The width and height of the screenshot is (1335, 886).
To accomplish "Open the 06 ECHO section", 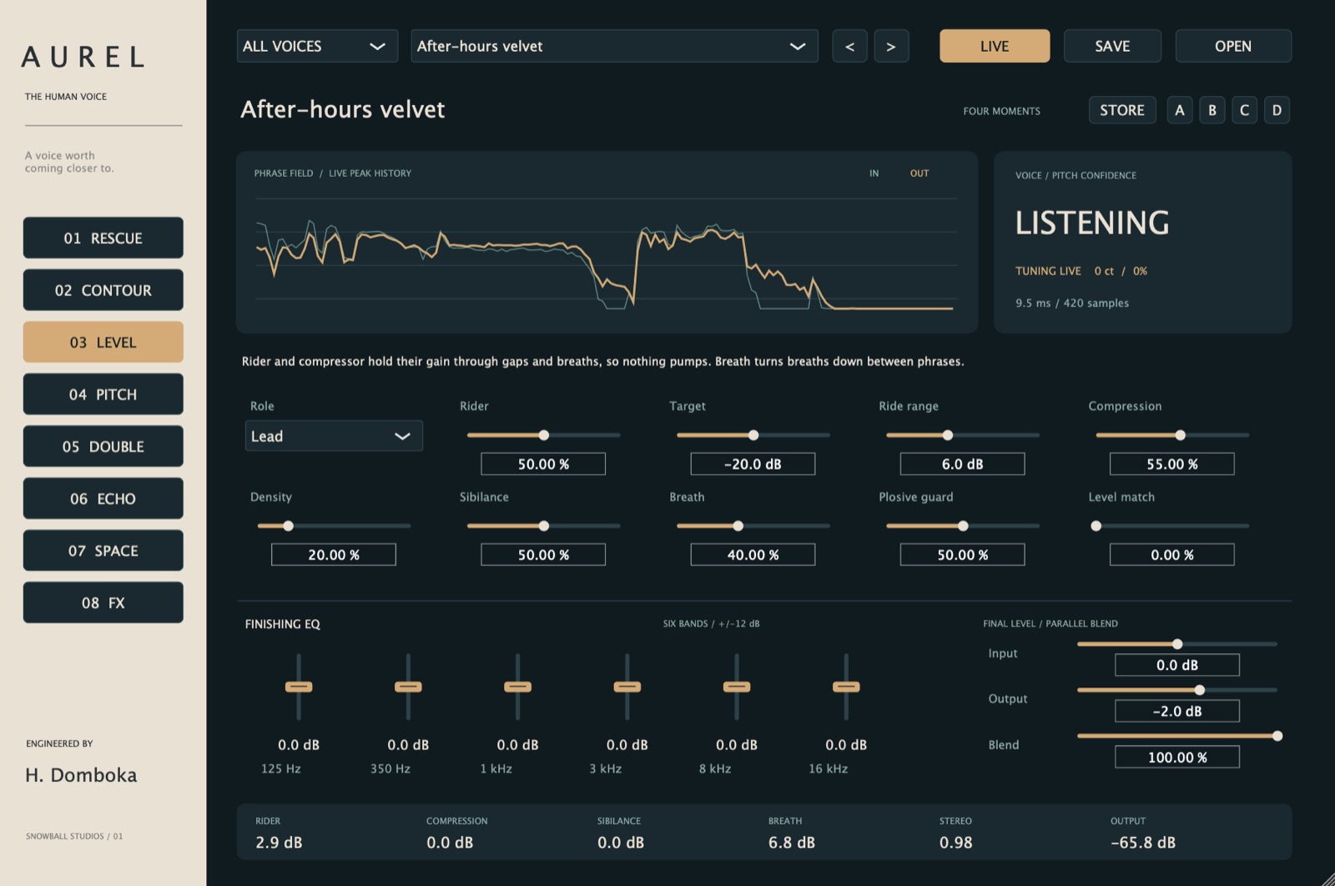I will [103, 499].
